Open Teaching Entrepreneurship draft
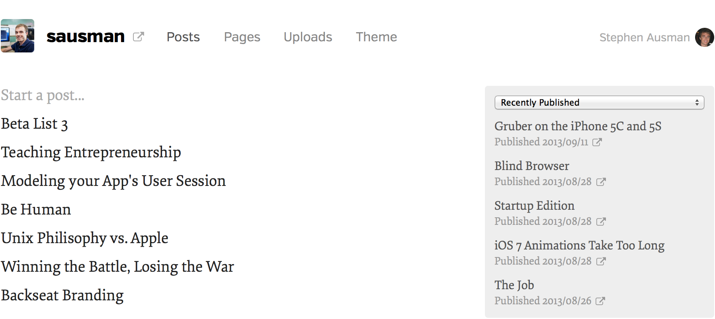Viewport: 715px width, 319px height. point(91,153)
